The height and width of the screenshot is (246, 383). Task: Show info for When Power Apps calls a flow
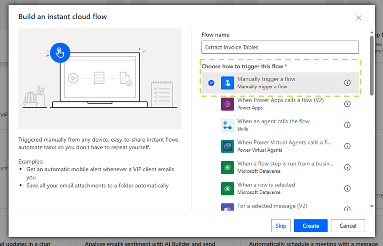[x=347, y=104]
